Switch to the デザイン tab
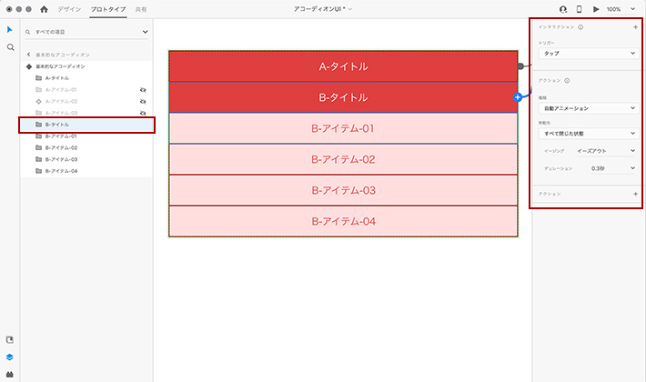The image size is (646, 382). coord(69,9)
